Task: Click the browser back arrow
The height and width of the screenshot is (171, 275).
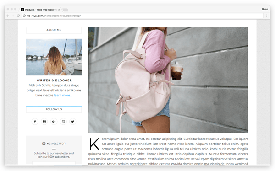Action: 8,16
